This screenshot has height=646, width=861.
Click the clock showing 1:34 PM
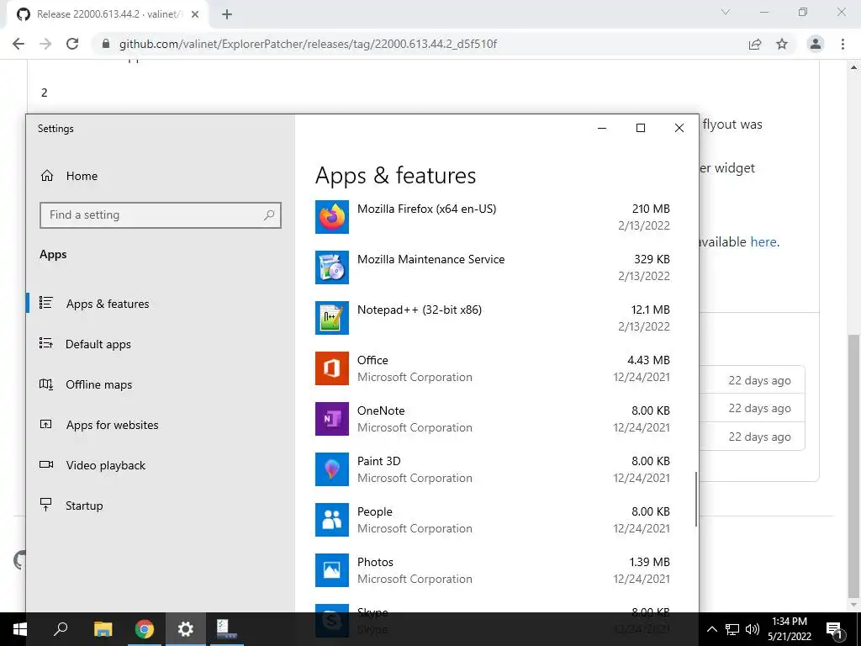pyautogui.click(x=789, y=629)
